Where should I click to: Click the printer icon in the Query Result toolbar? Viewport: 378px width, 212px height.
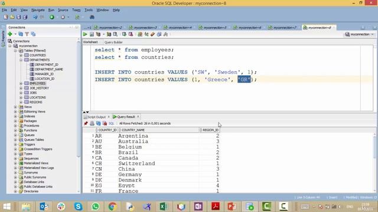[92, 123]
